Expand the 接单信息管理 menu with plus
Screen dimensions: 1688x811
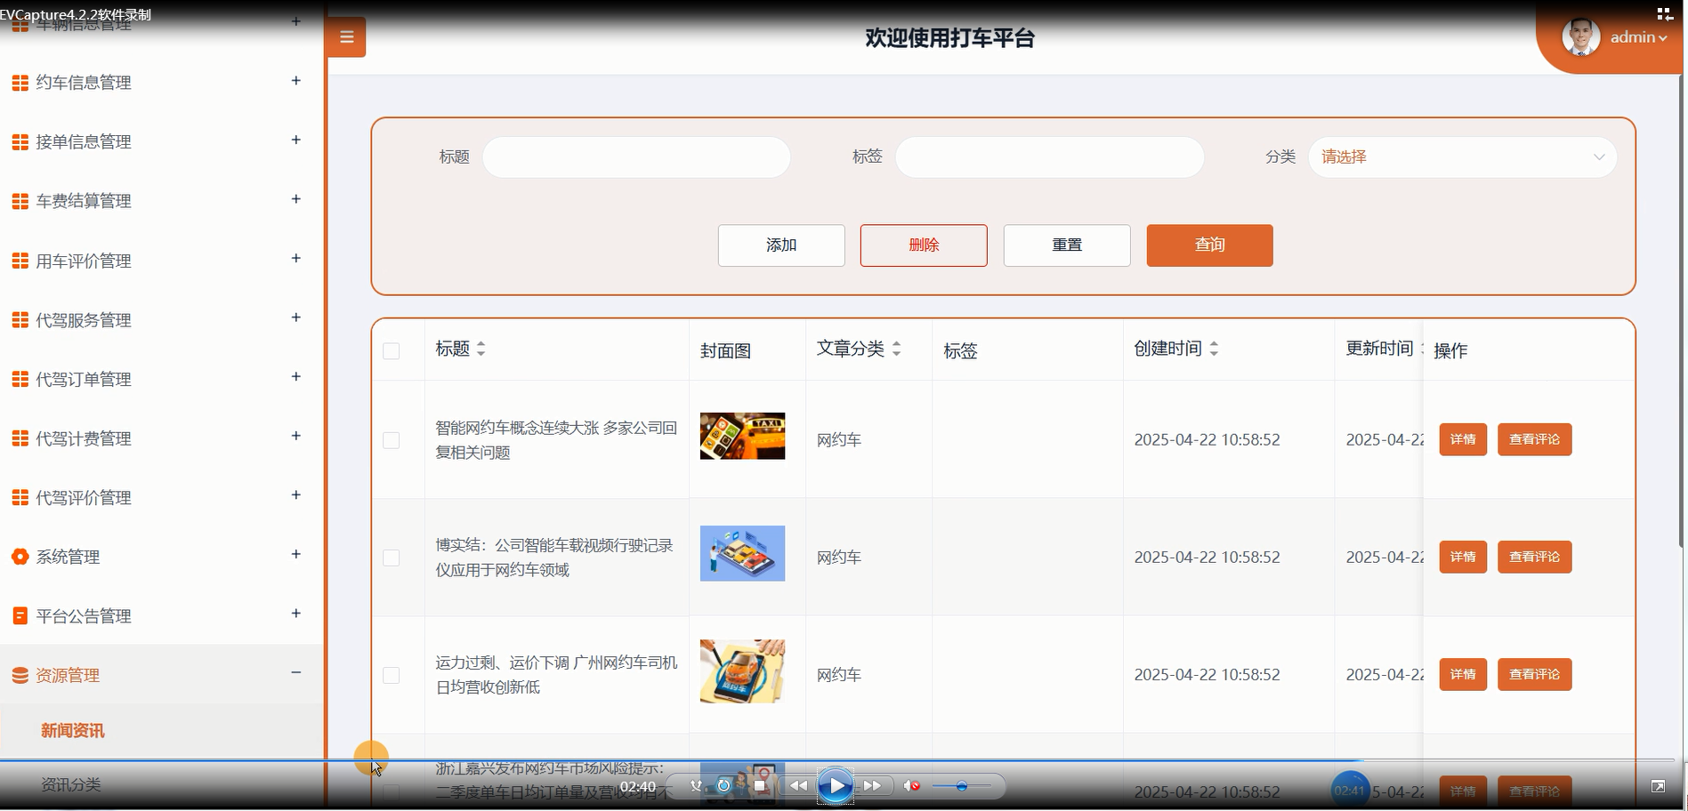(296, 141)
